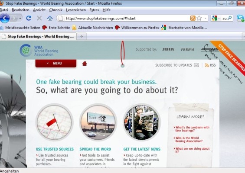Image resolution: width=245 pixels, height=173 pixels.
Task: Click the red house home icon
Action: 85,64
